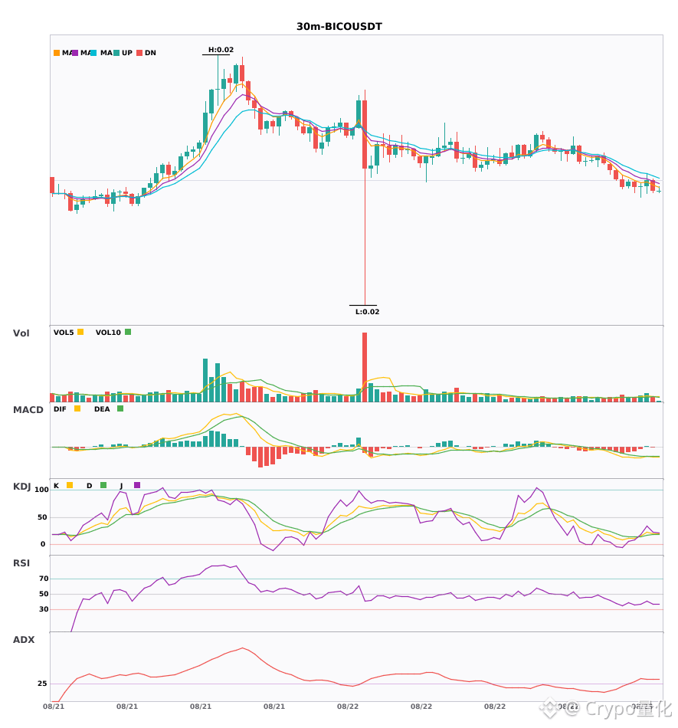Click the 100 value on KDJ axis

point(42,490)
